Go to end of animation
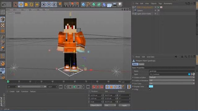 (x=88, y=87)
